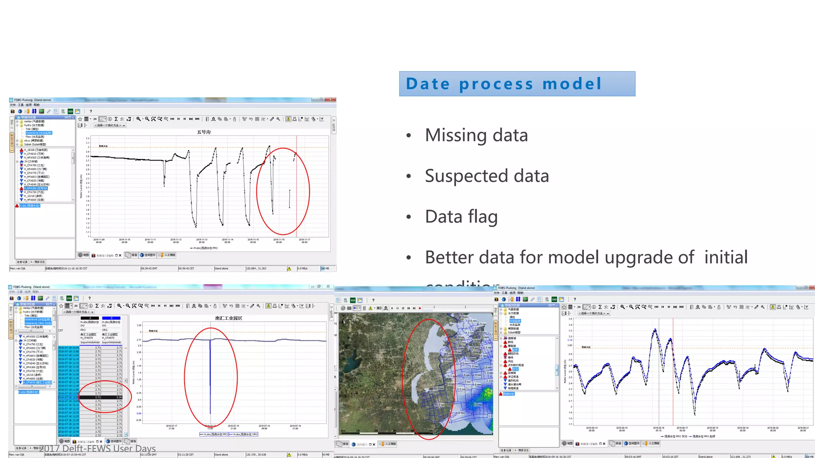Screen dimensions: 815x458
Task: Switch to the 地图 tab in the top window
Action: 84,255
